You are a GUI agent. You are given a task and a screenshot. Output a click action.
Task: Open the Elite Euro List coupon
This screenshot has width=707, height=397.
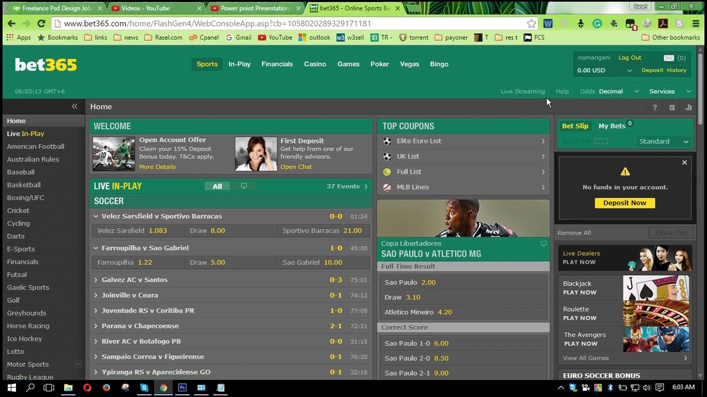click(463, 141)
